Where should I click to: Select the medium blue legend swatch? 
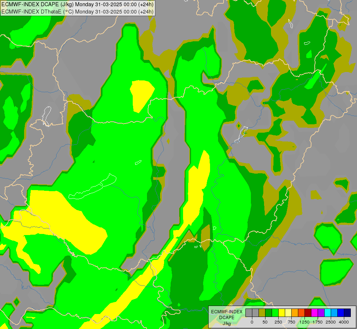click(x=341, y=313)
